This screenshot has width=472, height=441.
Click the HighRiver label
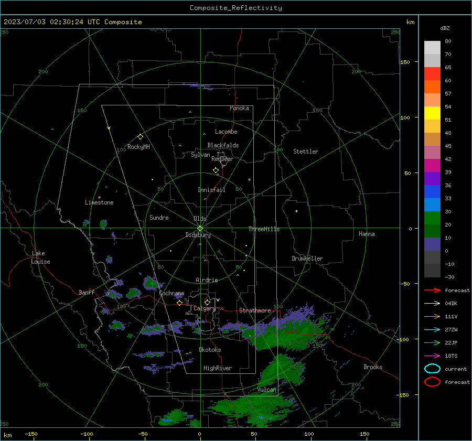pyautogui.click(x=218, y=368)
